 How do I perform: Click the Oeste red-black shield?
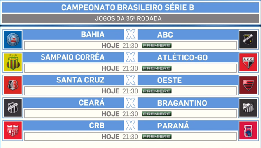(x=248, y=85)
